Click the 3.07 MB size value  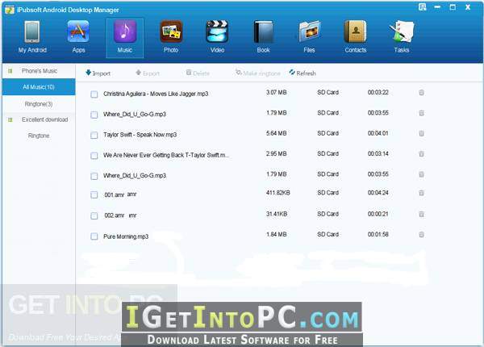276,92
